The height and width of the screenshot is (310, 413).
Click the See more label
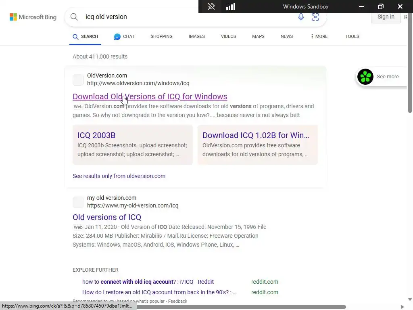pos(388,77)
